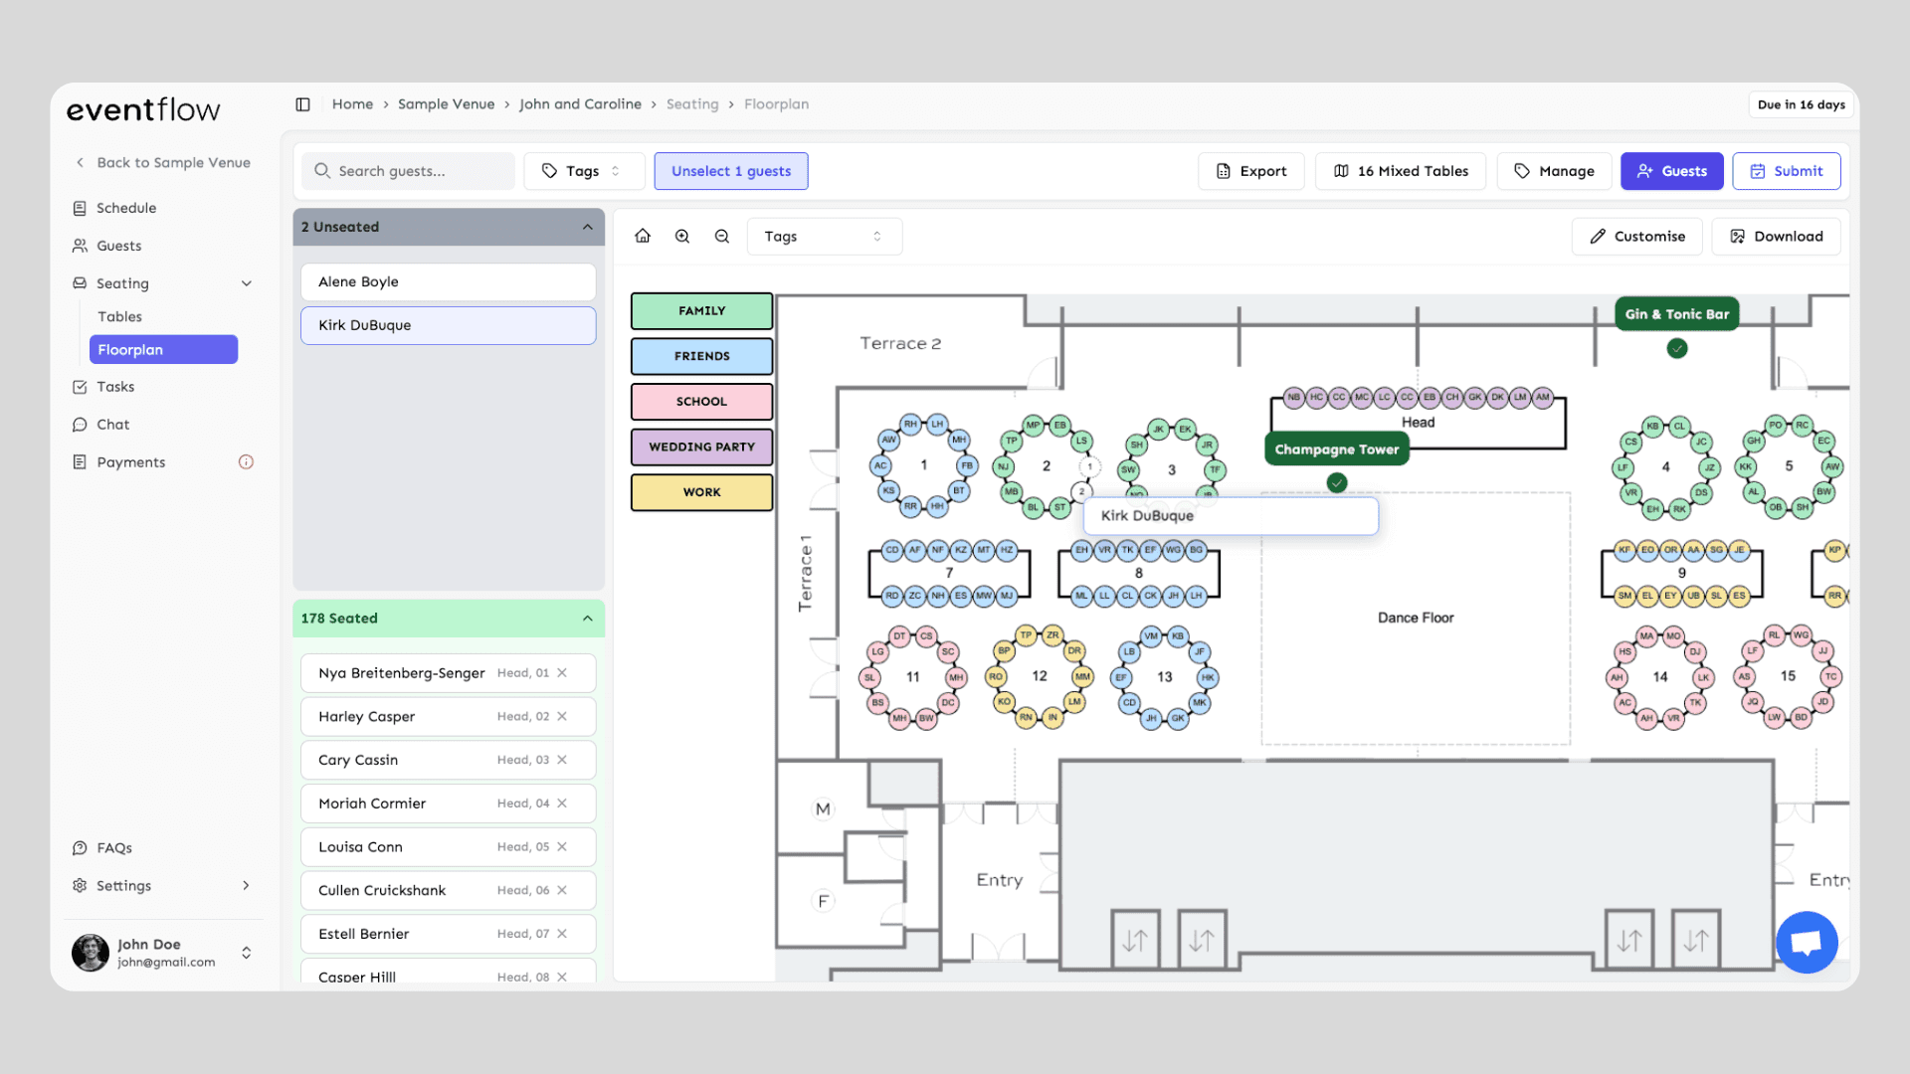Select the blue FRIENDS tag swatch
1910x1074 pixels.
(702, 356)
